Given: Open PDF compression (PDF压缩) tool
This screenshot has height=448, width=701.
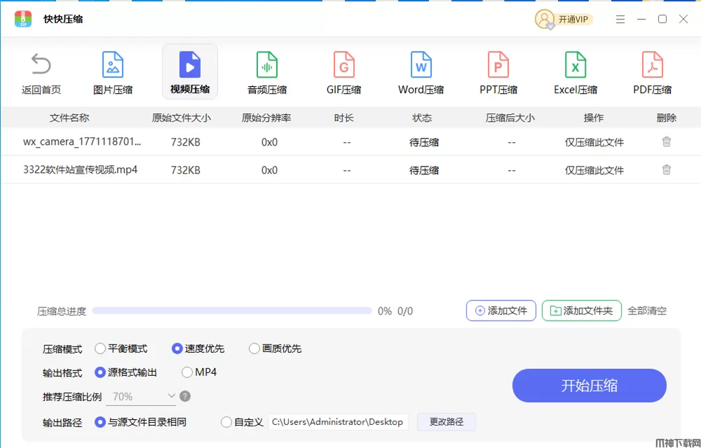Looking at the screenshot, I should click(652, 73).
